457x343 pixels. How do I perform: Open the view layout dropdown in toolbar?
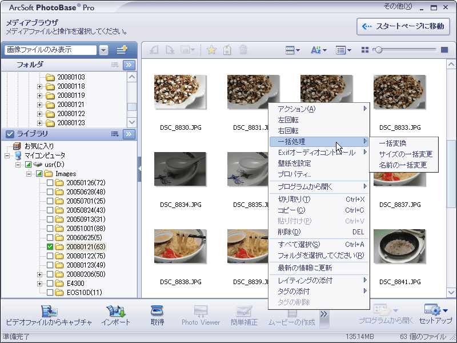tap(292, 50)
